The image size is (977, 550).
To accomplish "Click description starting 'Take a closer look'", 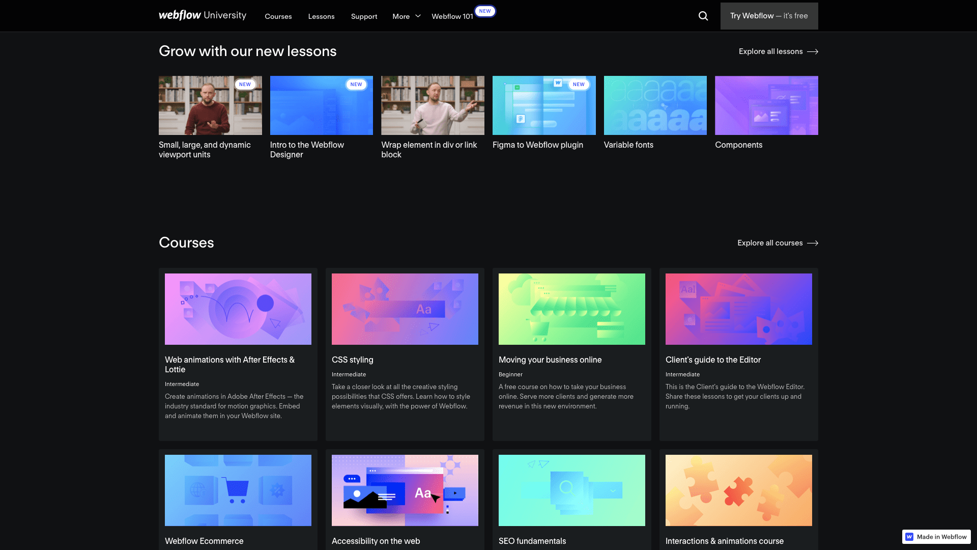I will (401, 396).
